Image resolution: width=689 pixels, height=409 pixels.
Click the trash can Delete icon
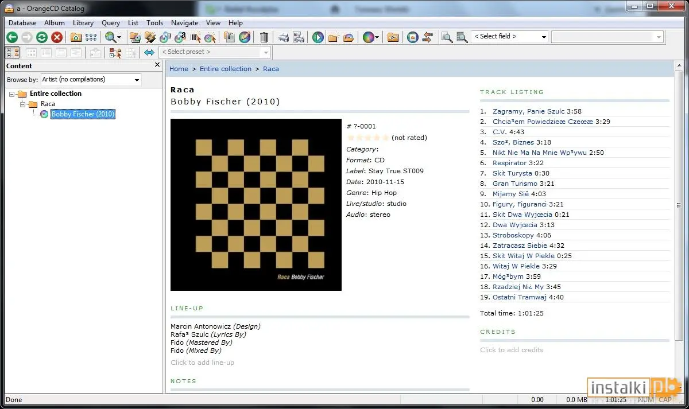click(x=264, y=37)
